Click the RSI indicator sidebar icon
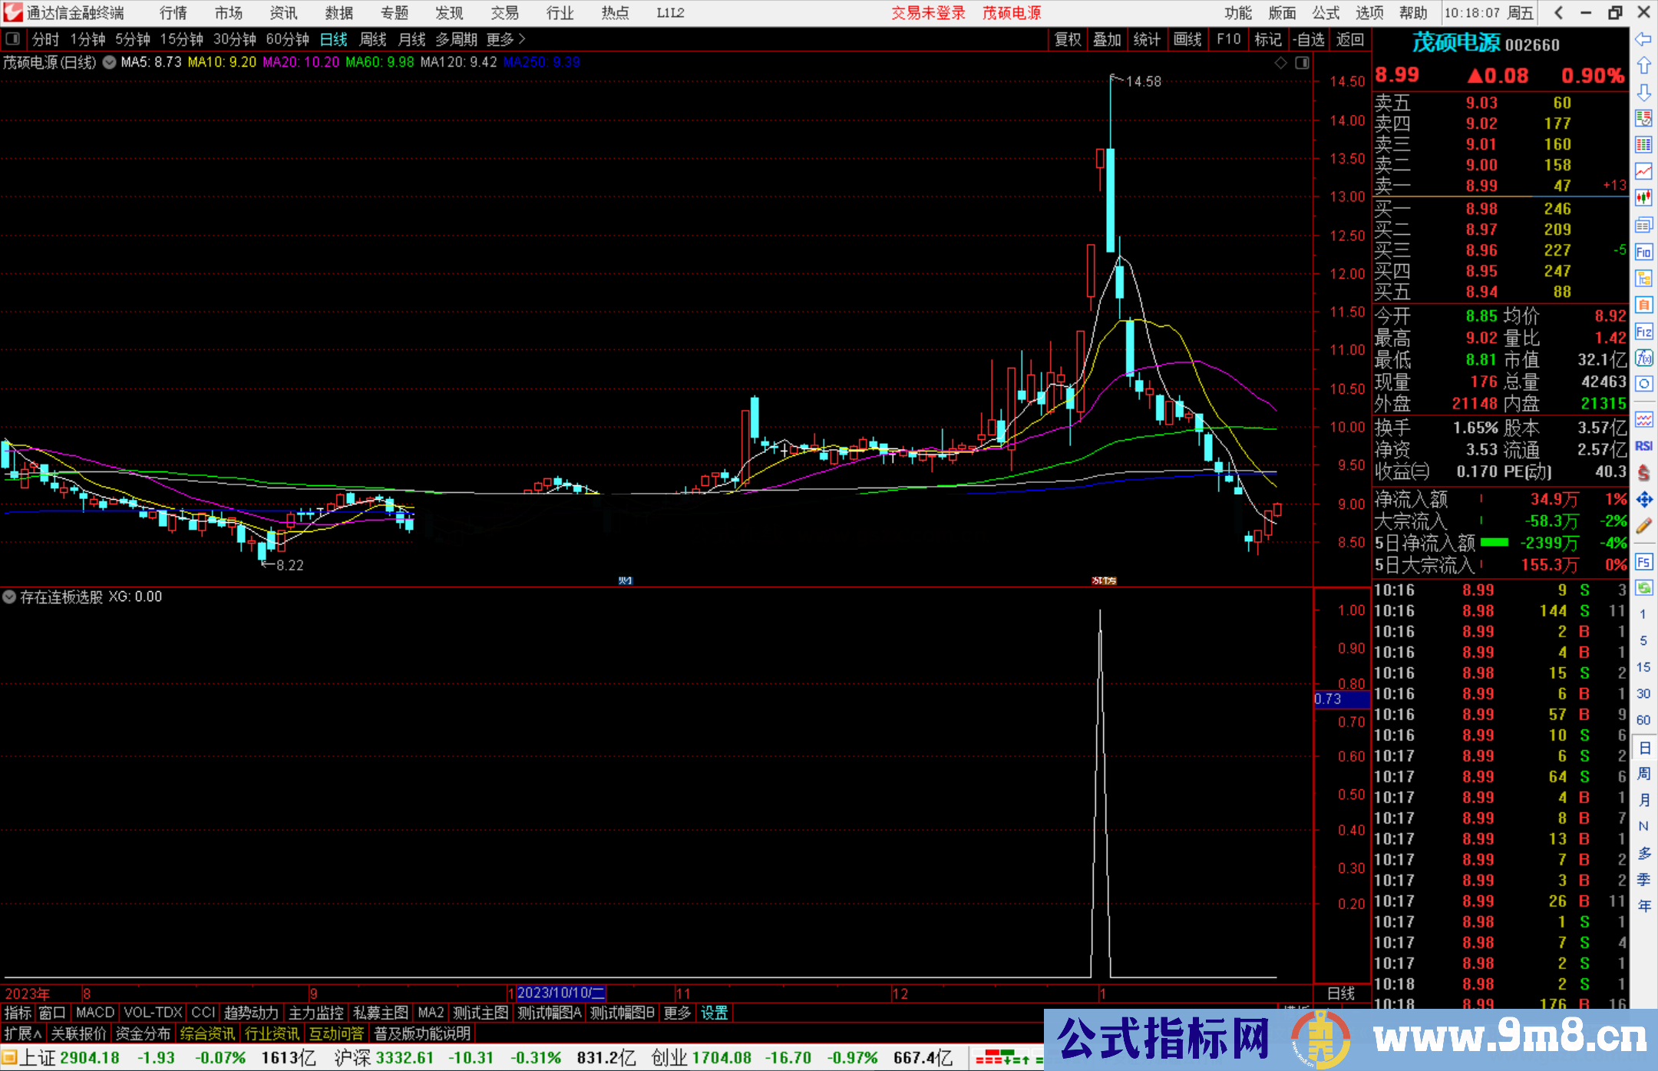 point(1643,446)
